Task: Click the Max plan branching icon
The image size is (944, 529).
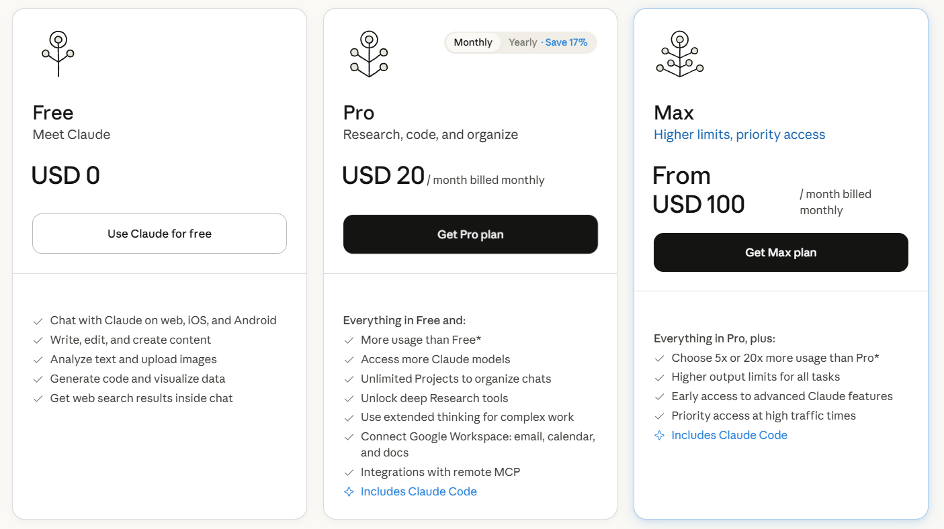Action: [679, 54]
